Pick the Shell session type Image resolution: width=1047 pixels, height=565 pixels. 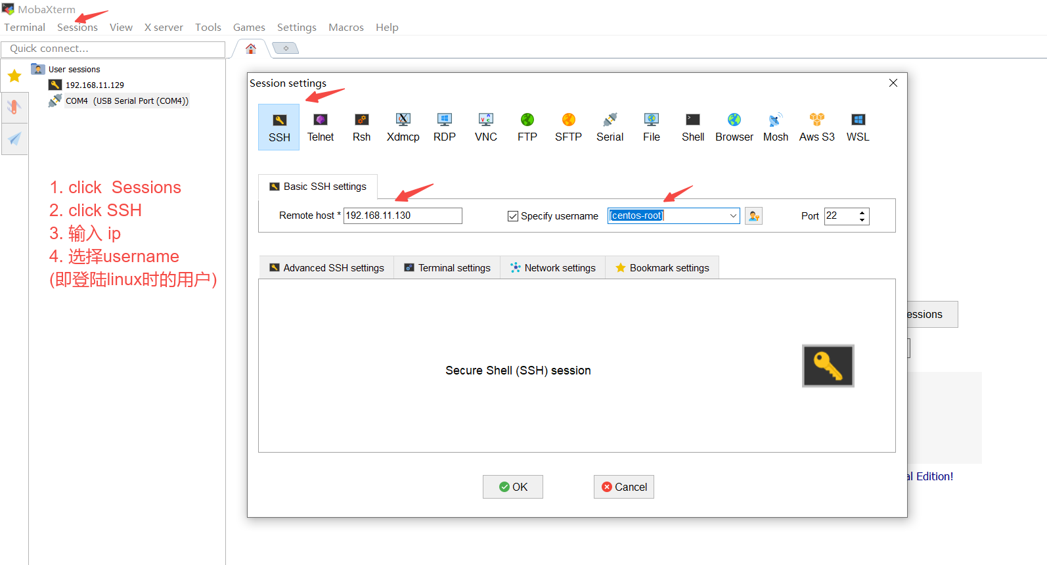pos(693,127)
